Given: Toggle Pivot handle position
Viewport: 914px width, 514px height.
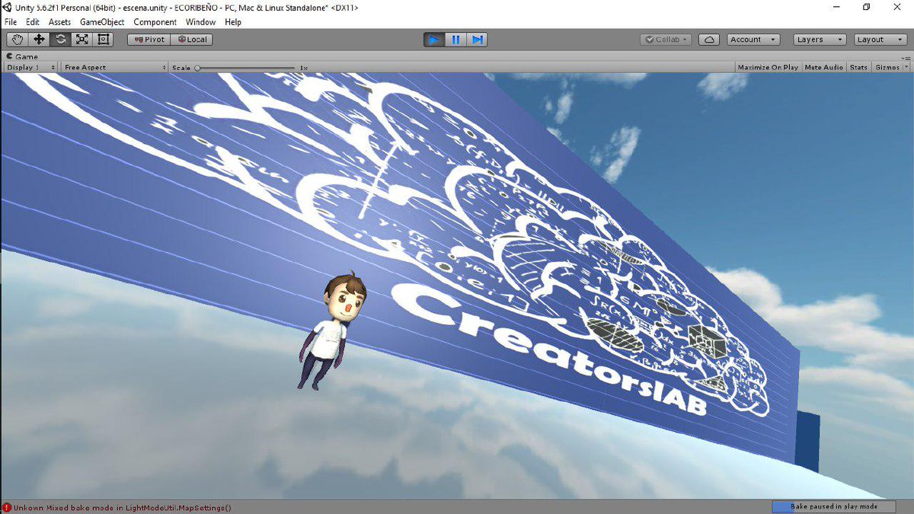Looking at the screenshot, I should click(149, 40).
